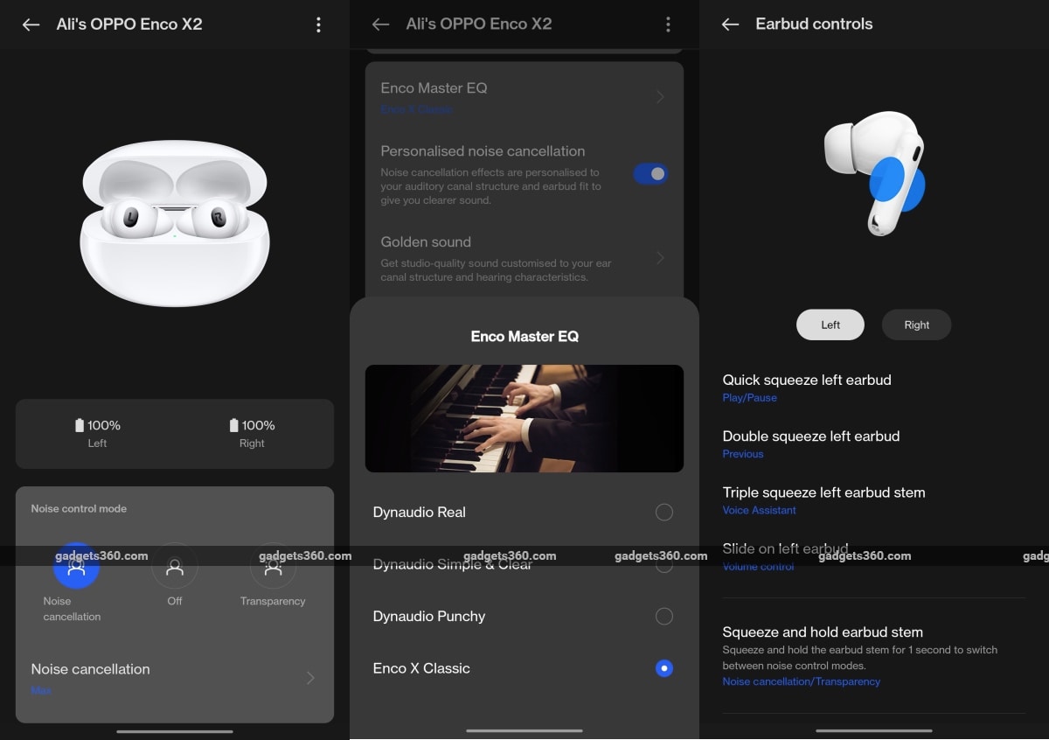Select the Off noise control icon

(x=175, y=568)
